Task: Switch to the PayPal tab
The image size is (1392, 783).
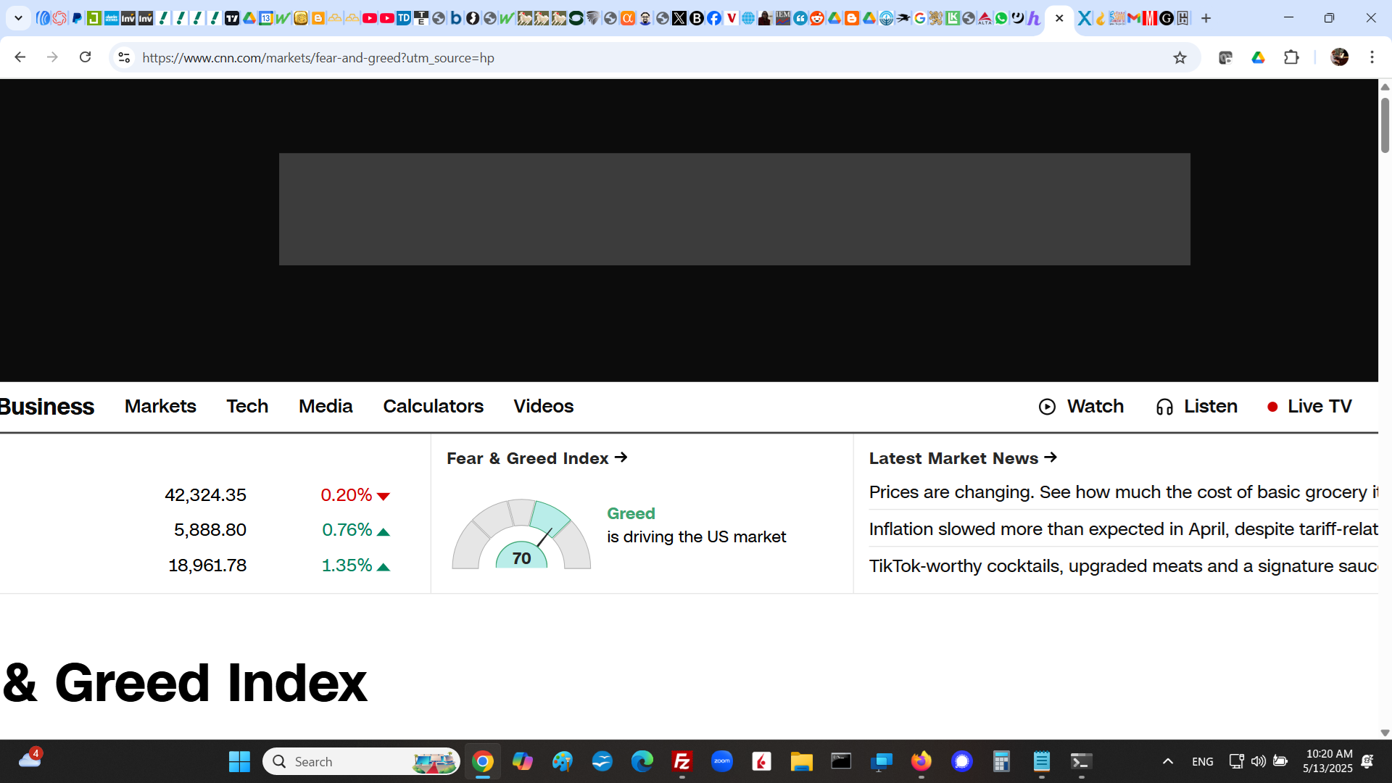Action: pyautogui.click(x=77, y=18)
